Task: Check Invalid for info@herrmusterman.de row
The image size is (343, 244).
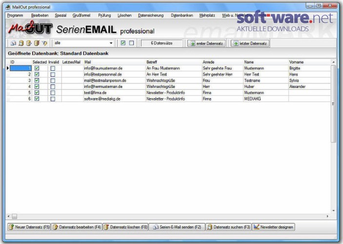Action: point(53,87)
